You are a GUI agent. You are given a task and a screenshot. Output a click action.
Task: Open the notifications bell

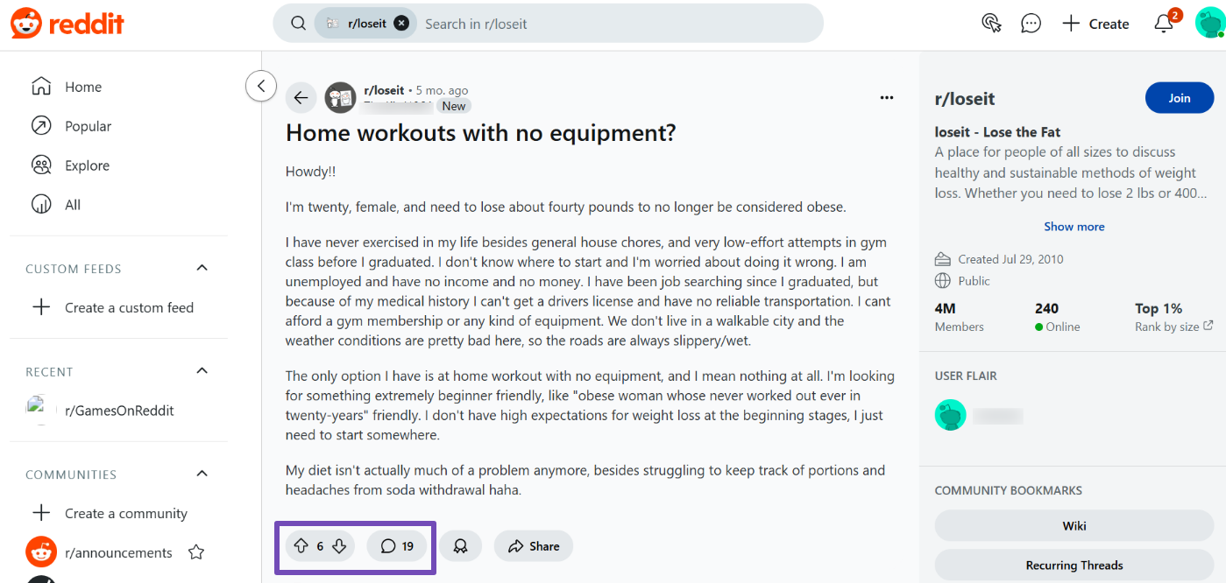pos(1164,24)
